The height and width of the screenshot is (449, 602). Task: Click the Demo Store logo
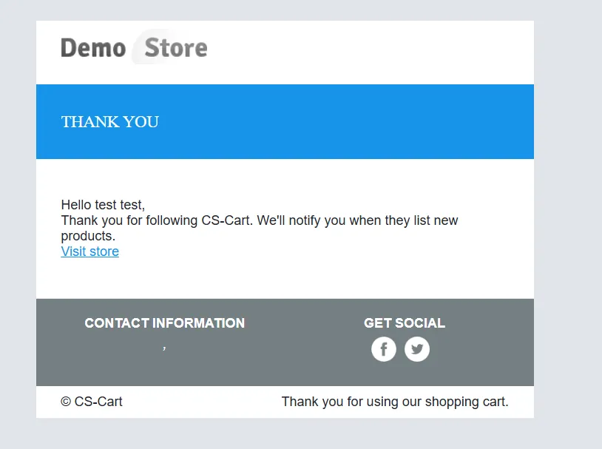pyautogui.click(x=134, y=47)
